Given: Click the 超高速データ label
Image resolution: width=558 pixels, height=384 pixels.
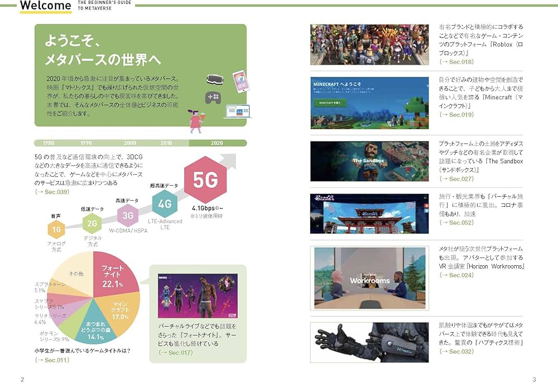Looking at the screenshot, I should [163, 186].
